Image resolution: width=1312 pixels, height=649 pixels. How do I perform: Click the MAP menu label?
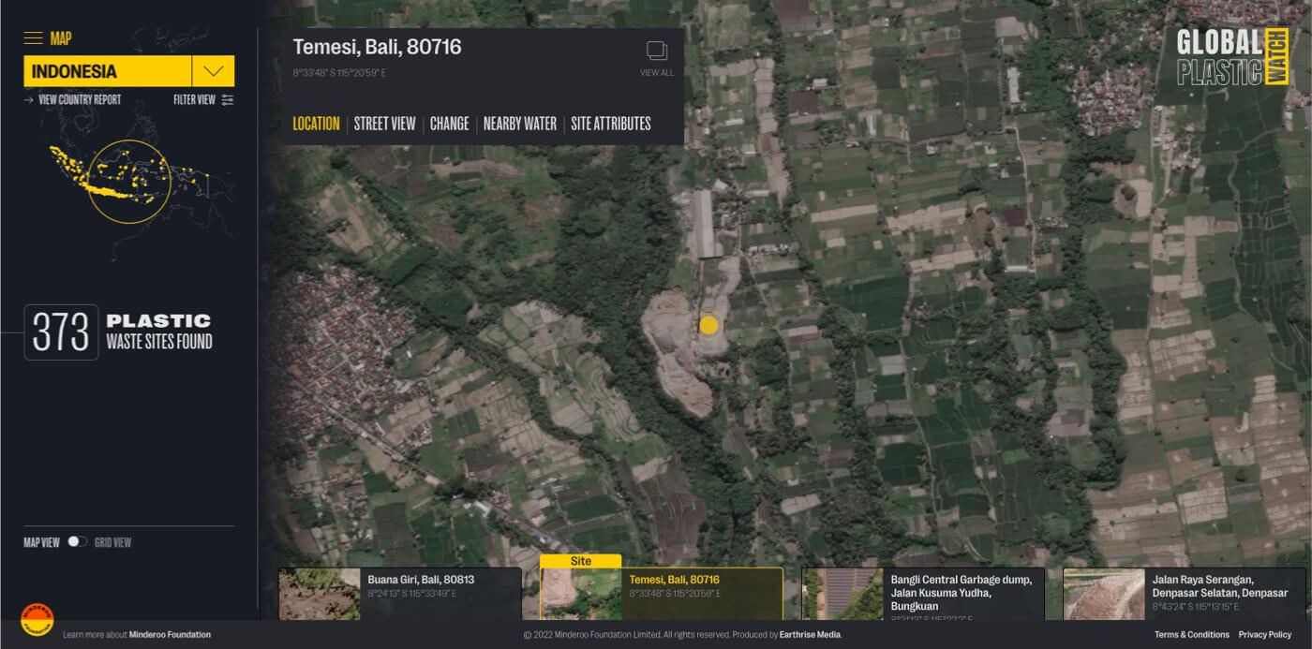61,38
